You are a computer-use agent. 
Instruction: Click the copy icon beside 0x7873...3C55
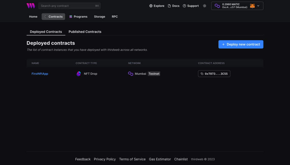coord(202,74)
